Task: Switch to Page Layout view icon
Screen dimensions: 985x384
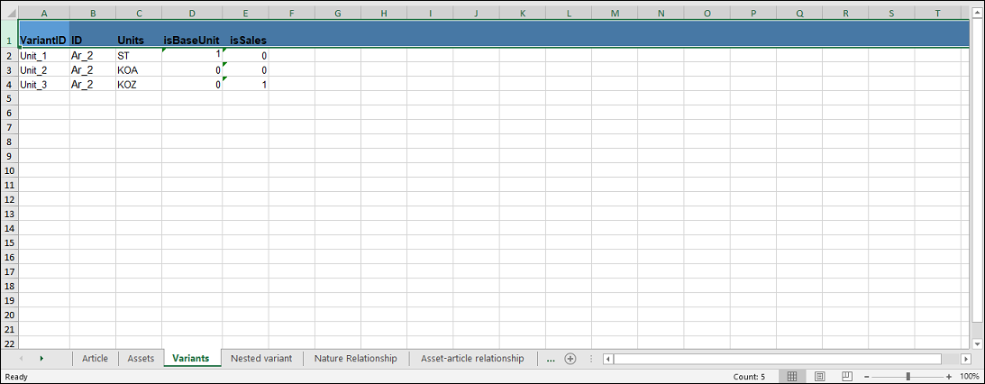Action: pyautogui.click(x=820, y=377)
